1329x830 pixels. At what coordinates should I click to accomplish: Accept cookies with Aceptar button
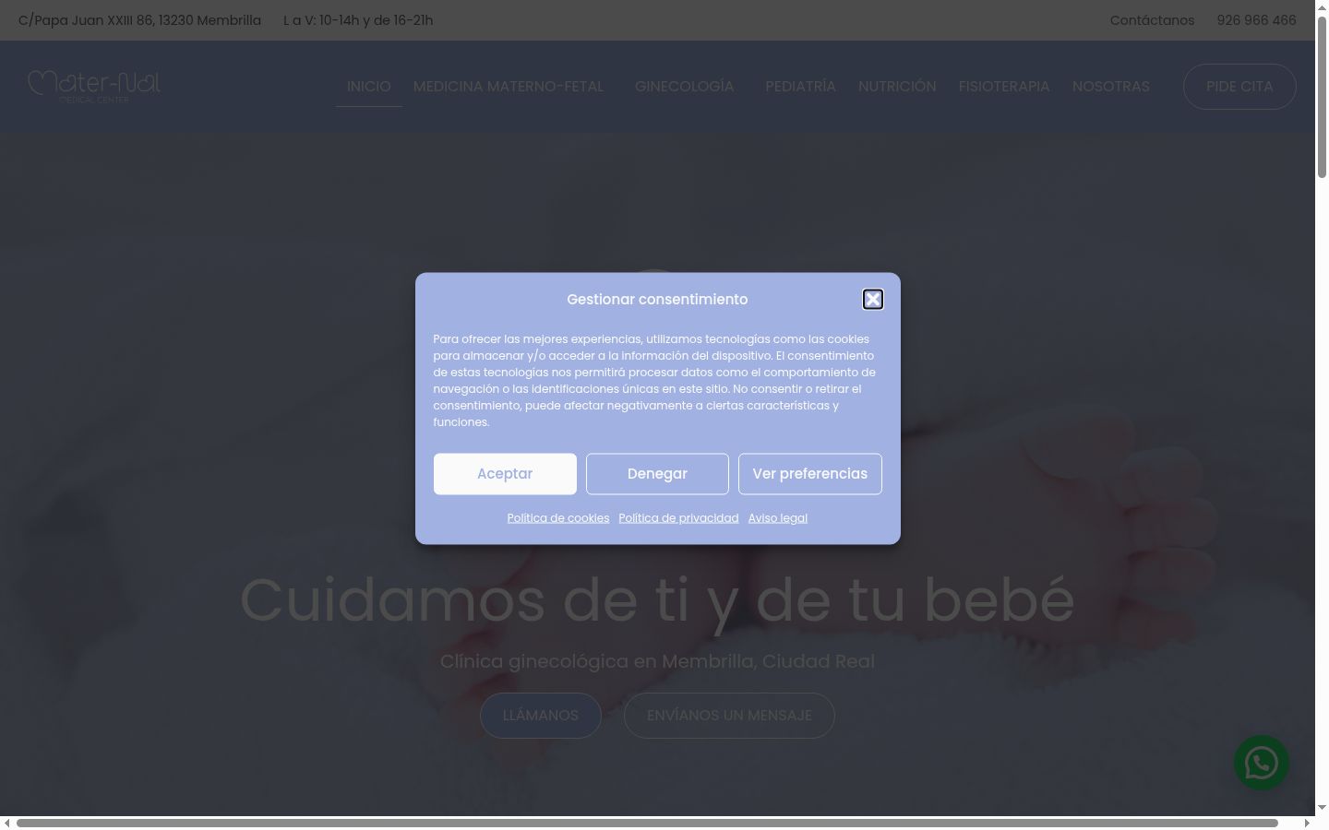tap(505, 474)
